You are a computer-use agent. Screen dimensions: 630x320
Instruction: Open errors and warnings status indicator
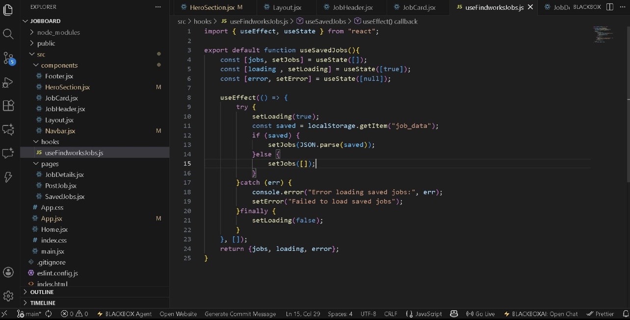[75, 314]
